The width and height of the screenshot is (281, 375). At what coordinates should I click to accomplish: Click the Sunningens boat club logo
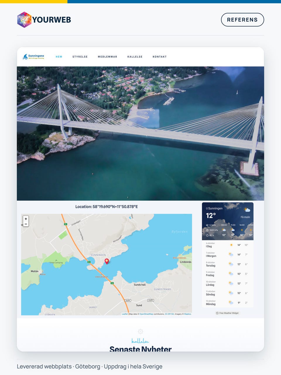coord(33,57)
